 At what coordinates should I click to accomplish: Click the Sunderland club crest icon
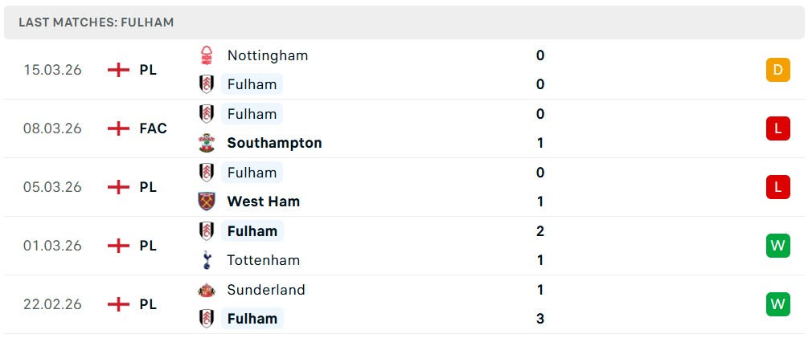coord(207,290)
